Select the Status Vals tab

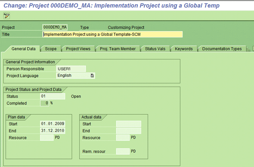(x=155, y=49)
